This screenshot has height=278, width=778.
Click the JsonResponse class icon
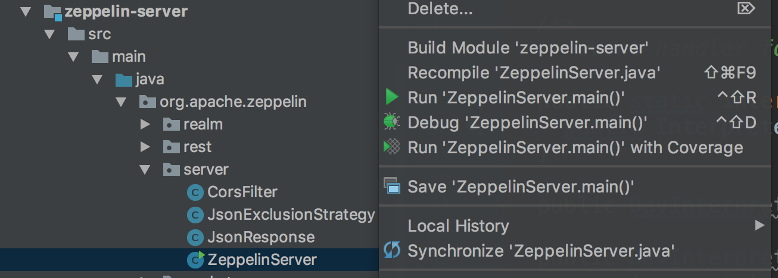coord(195,238)
